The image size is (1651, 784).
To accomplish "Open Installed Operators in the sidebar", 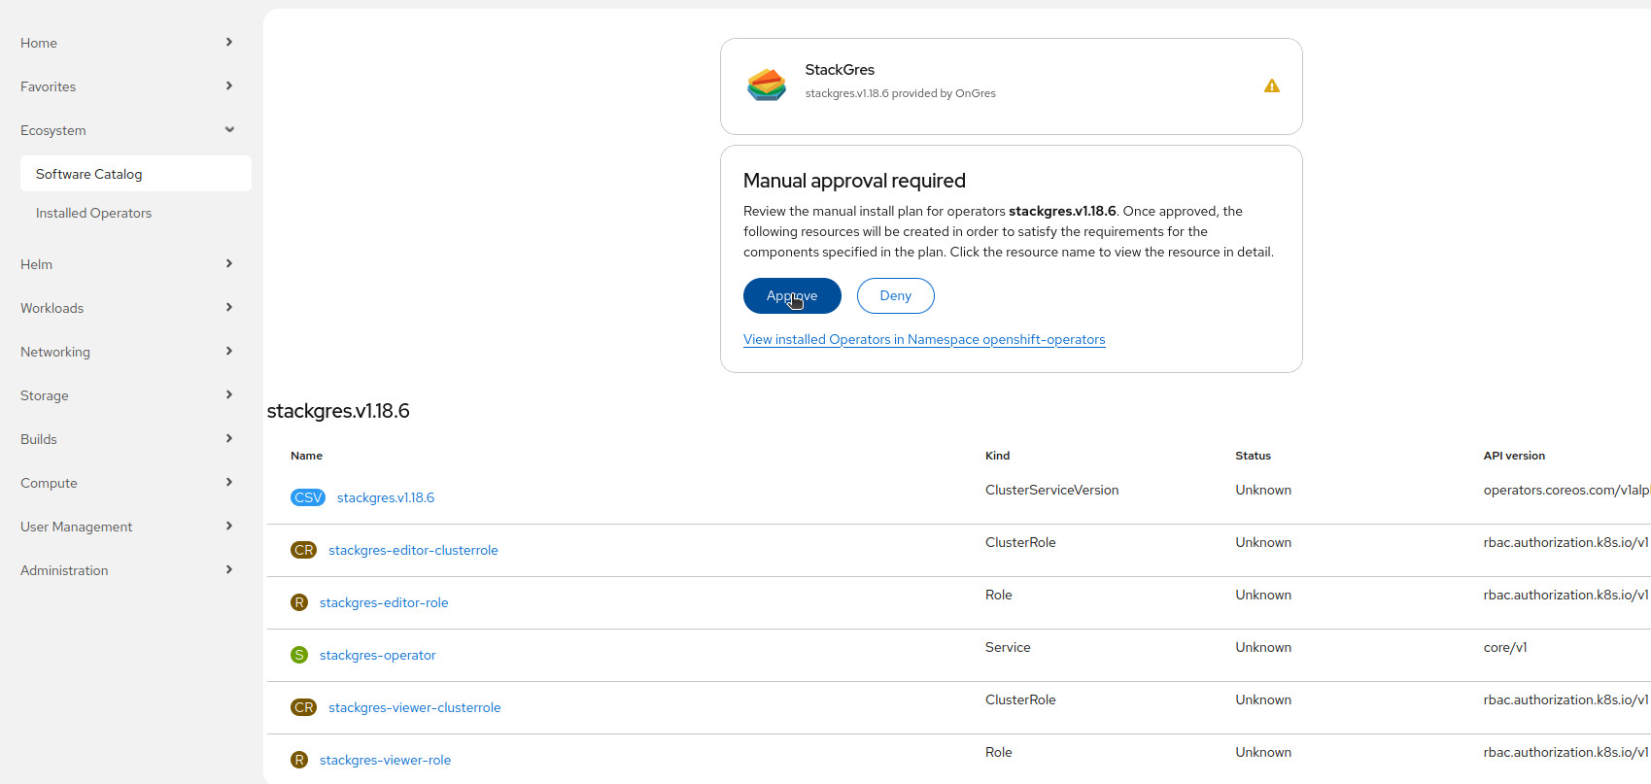I will (x=135, y=213).
